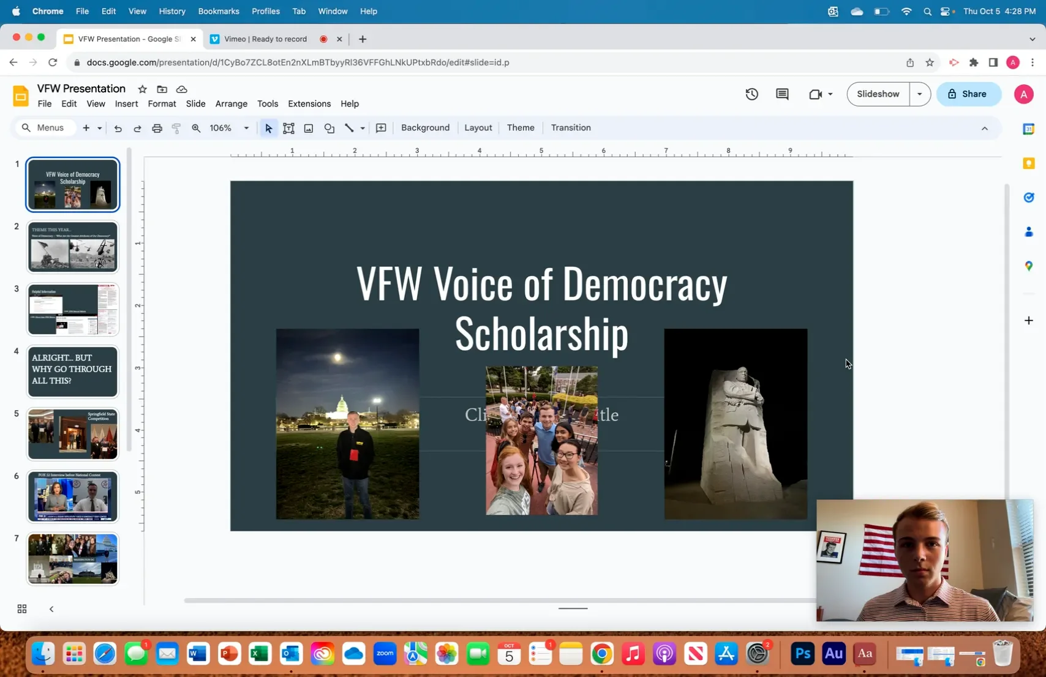Open the Arrange menu

coord(231,104)
